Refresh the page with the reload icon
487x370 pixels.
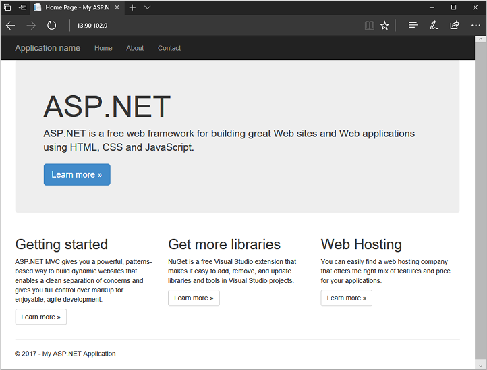tap(51, 26)
